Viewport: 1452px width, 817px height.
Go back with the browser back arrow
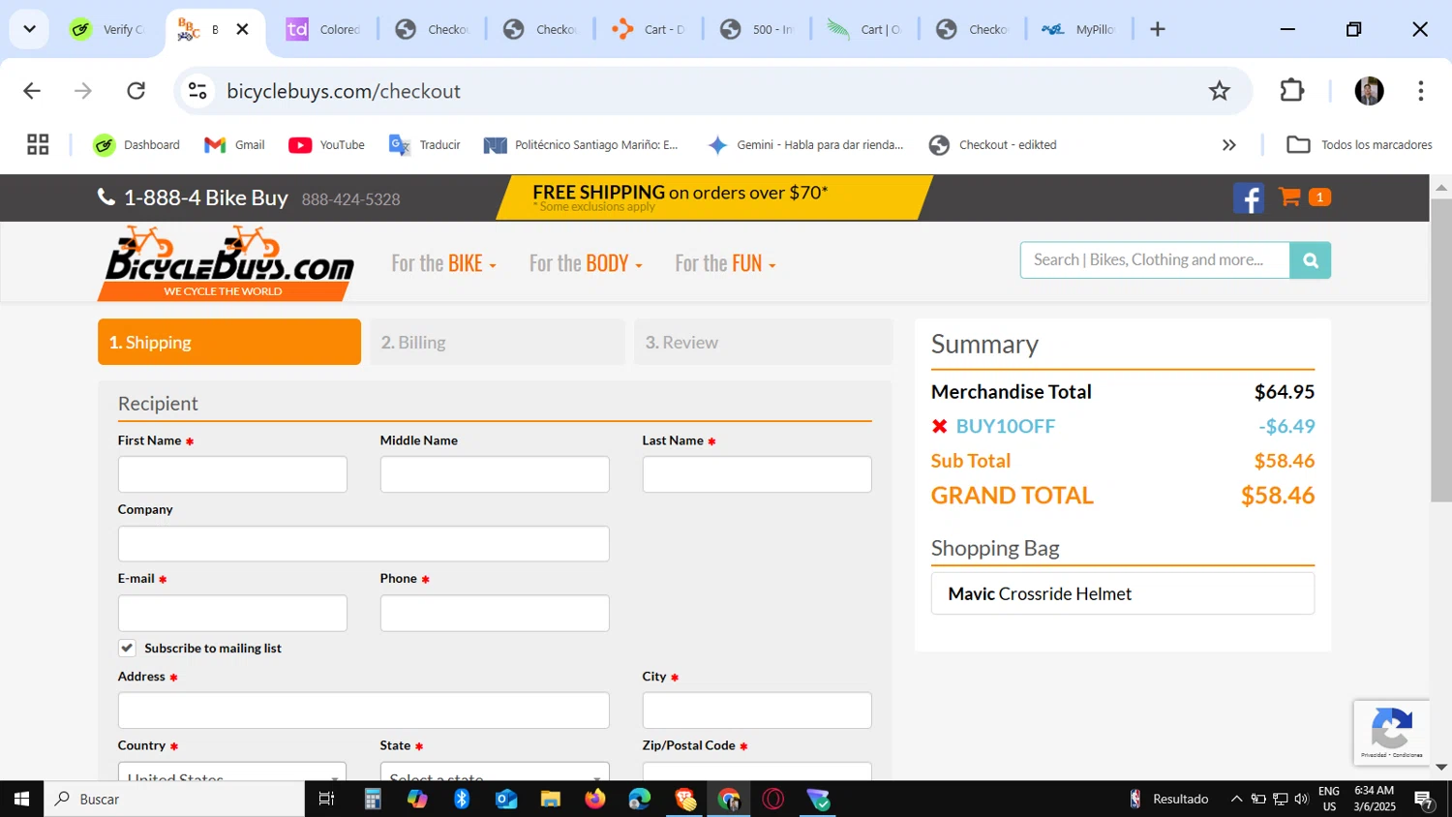[32, 91]
